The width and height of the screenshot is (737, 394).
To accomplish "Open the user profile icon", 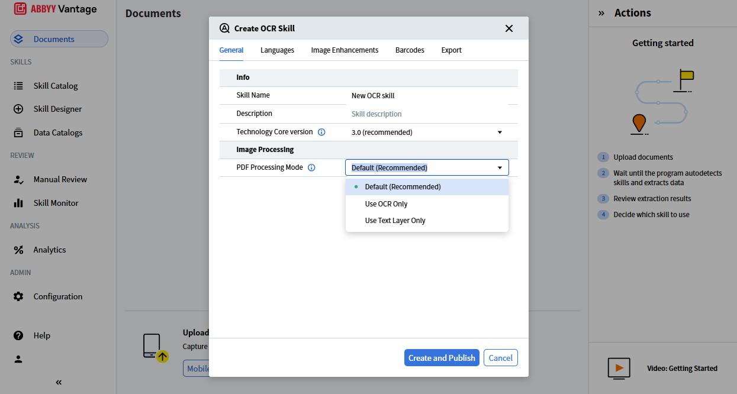I will (18, 359).
